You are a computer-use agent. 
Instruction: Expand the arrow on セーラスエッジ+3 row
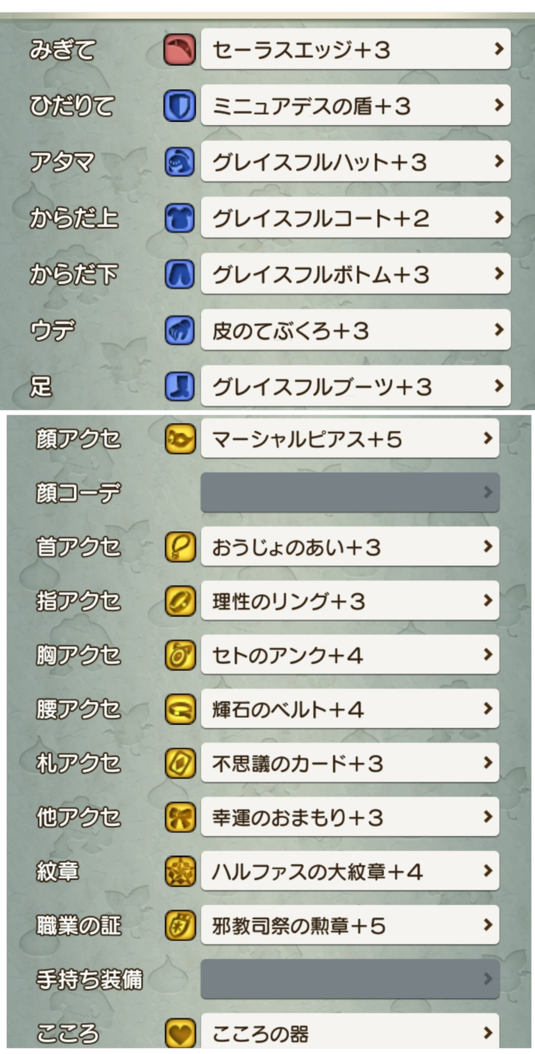pos(499,49)
